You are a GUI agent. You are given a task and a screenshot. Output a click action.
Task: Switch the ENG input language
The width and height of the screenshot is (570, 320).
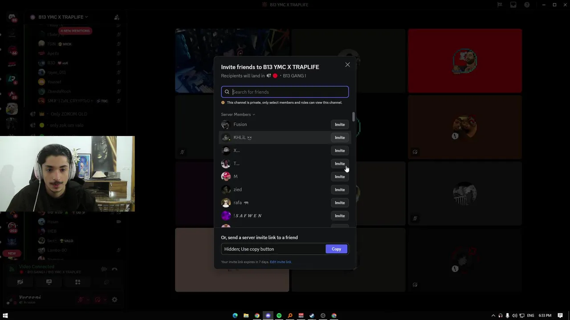(531, 316)
